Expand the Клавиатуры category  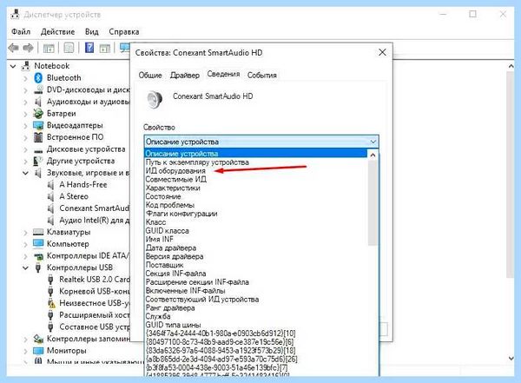pos(25,232)
